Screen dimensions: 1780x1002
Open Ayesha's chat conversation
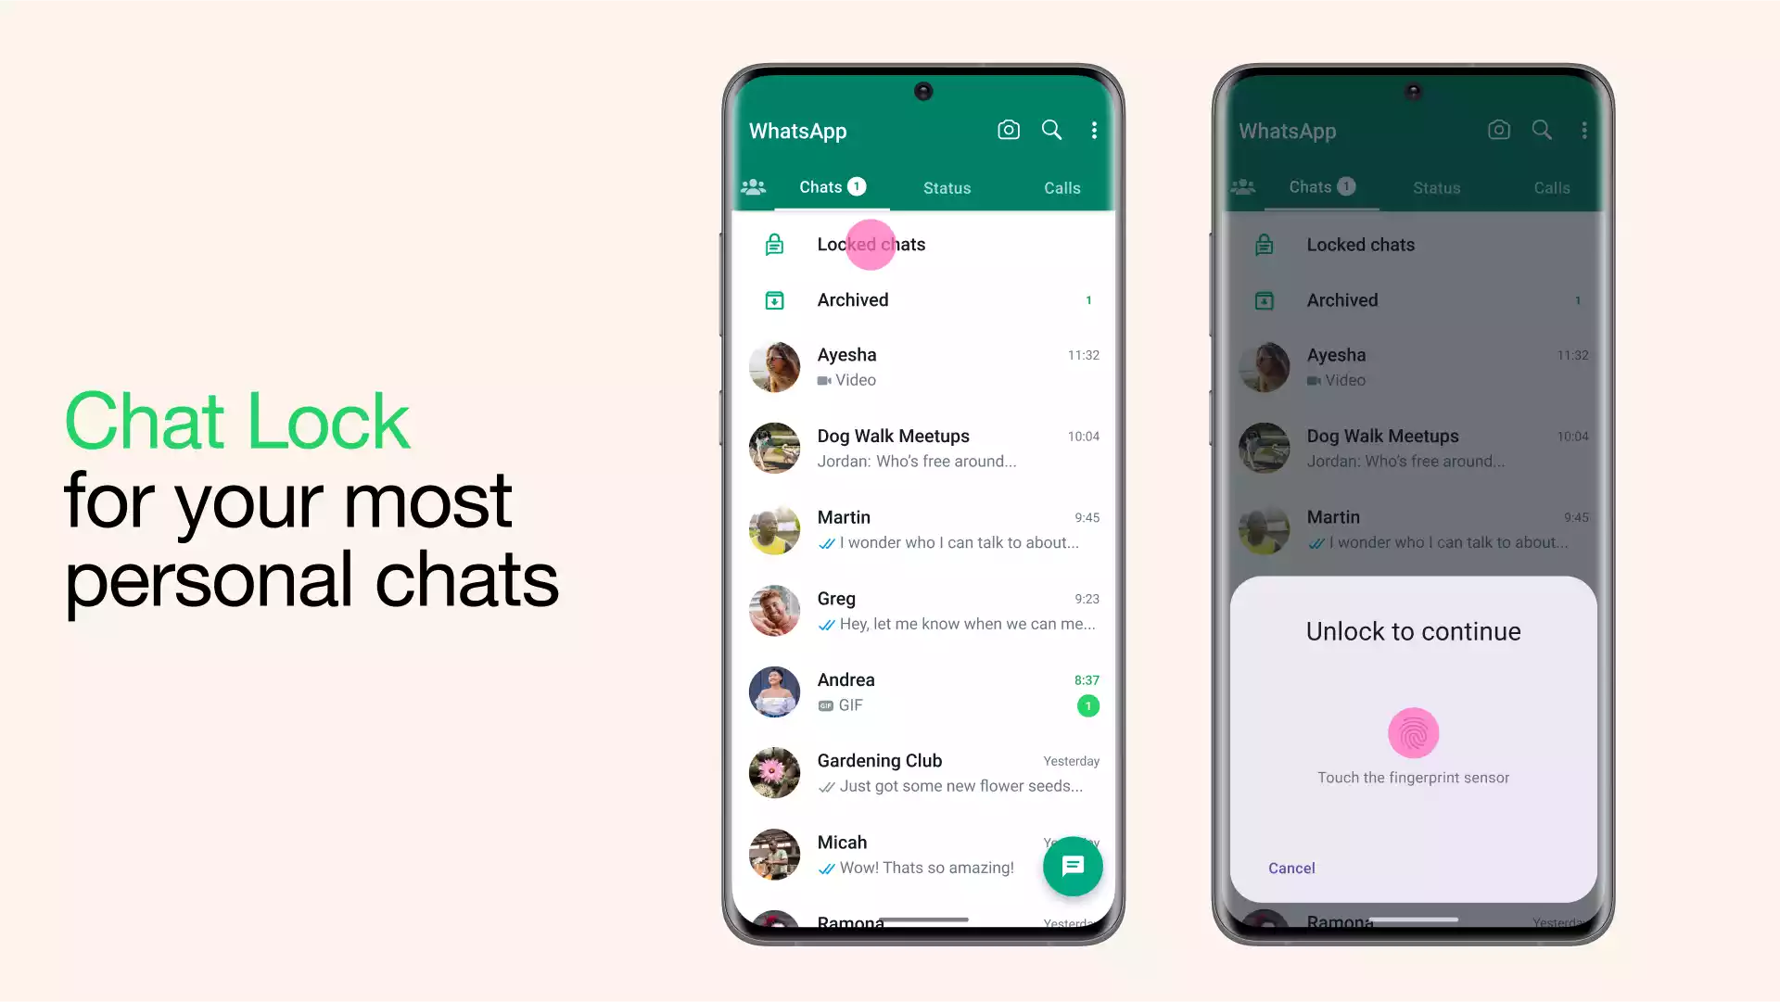click(922, 365)
